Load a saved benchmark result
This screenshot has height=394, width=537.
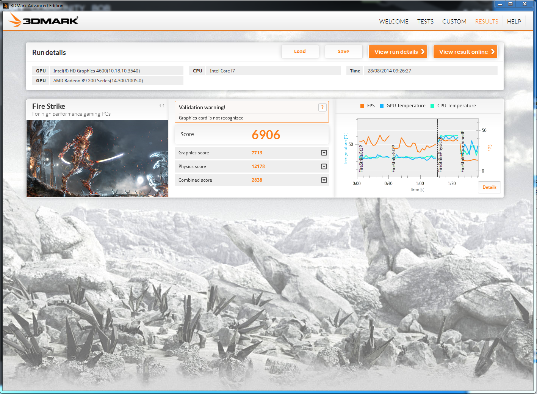pyautogui.click(x=300, y=52)
